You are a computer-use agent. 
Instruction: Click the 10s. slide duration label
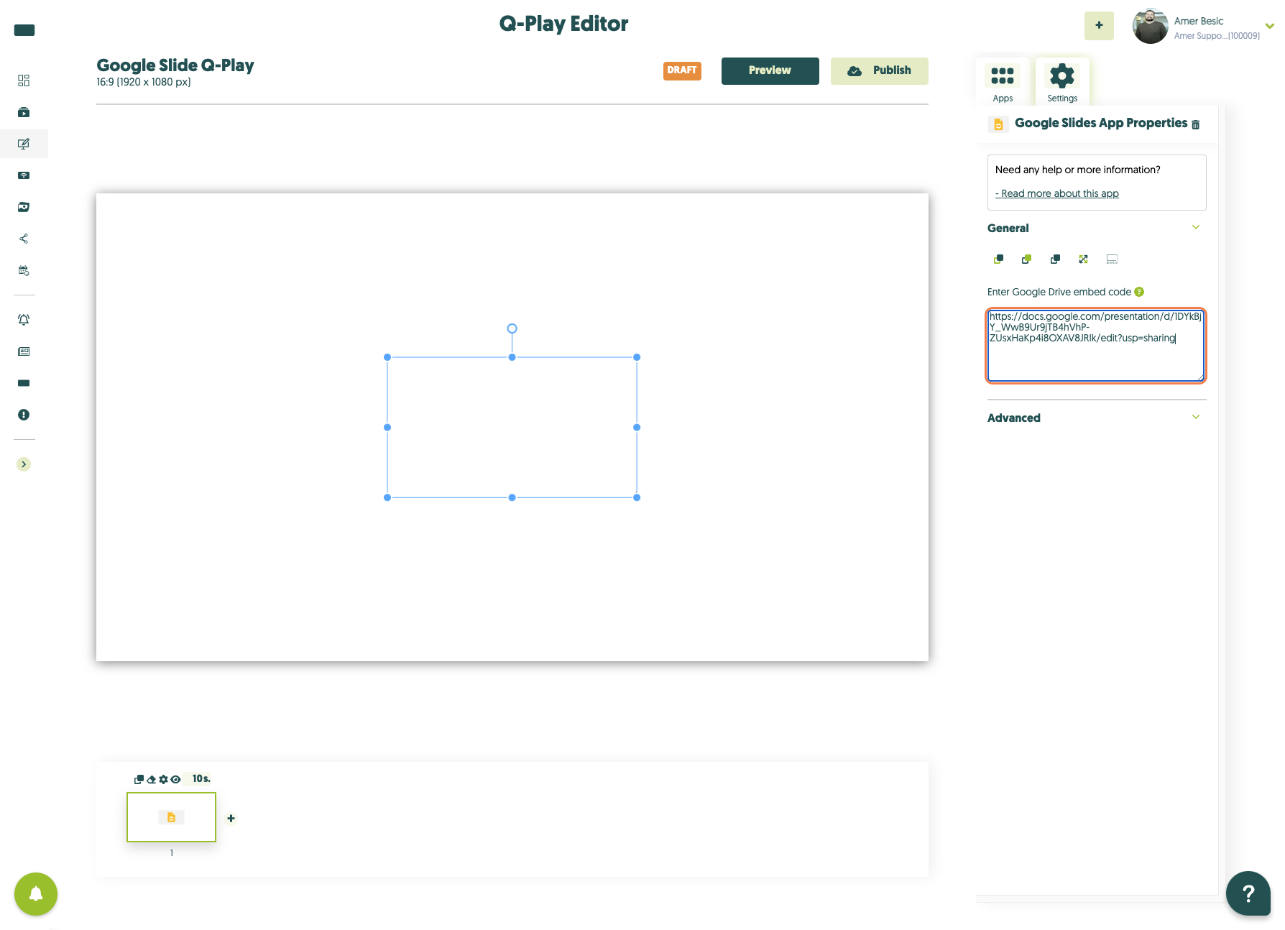pyautogui.click(x=201, y=778)
